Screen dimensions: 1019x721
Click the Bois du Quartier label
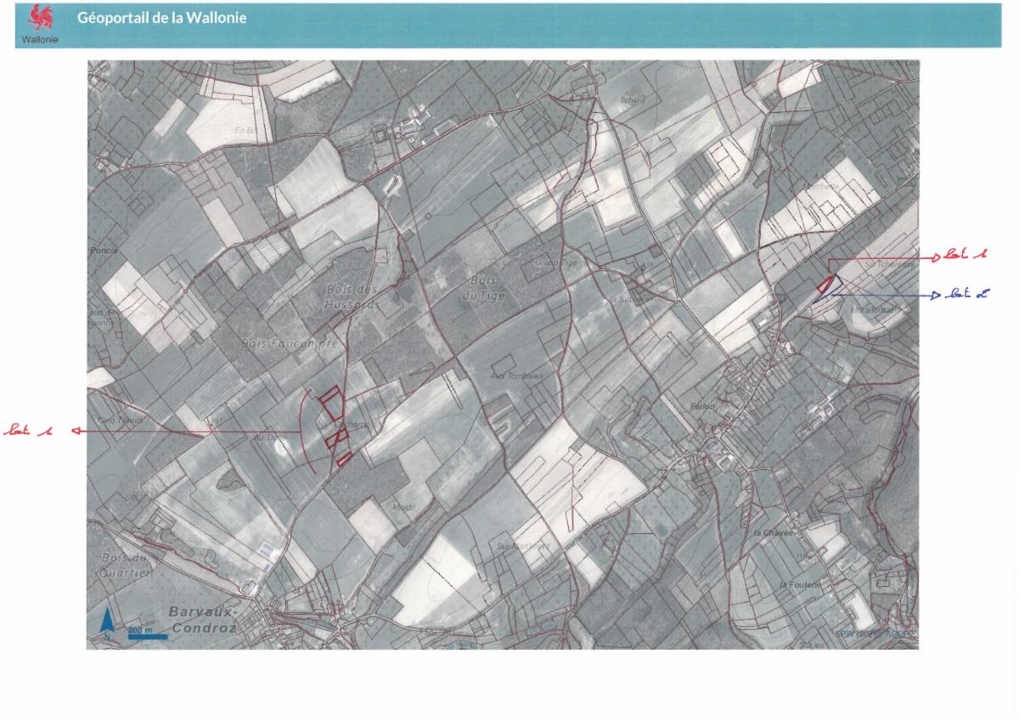coord(125,566)
